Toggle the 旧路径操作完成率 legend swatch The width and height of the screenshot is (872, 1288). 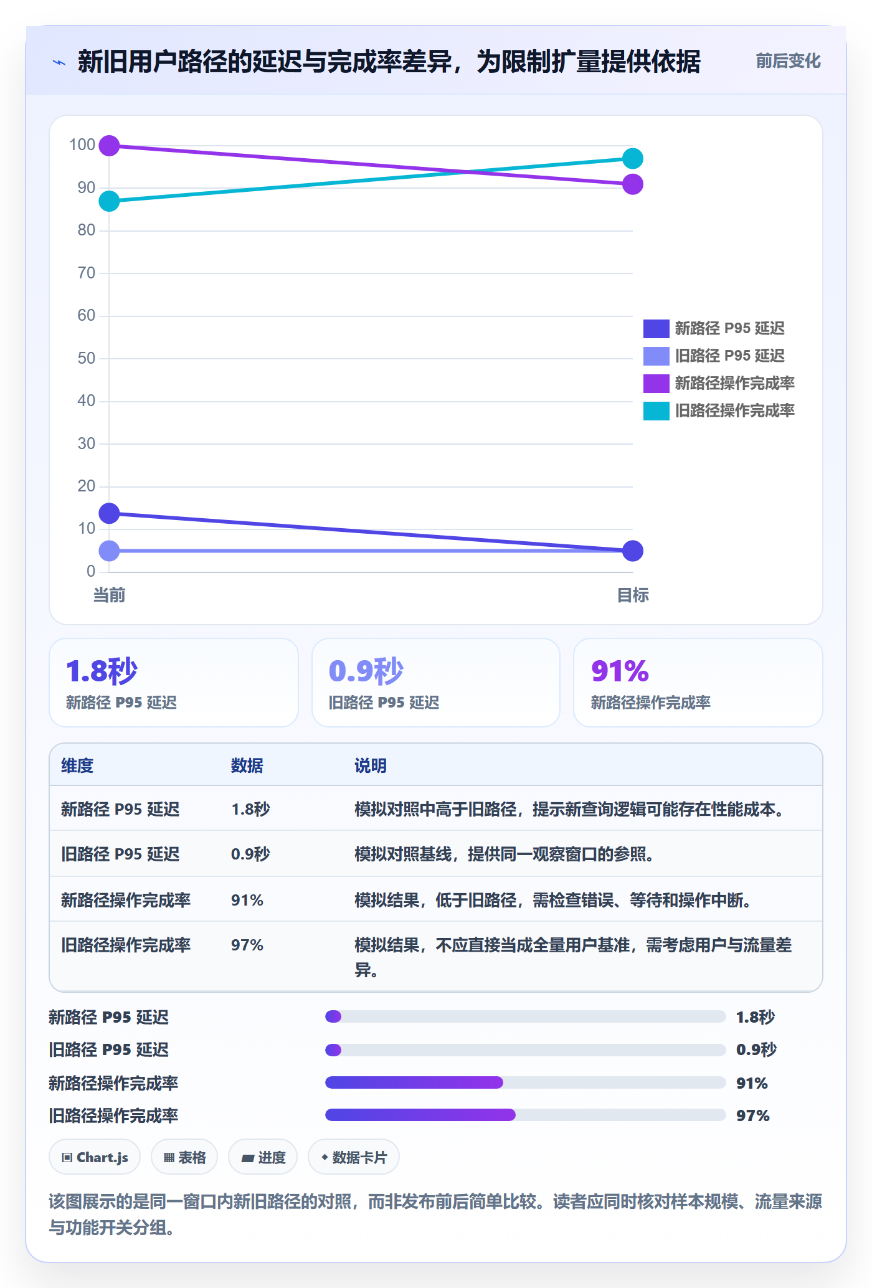656,410
